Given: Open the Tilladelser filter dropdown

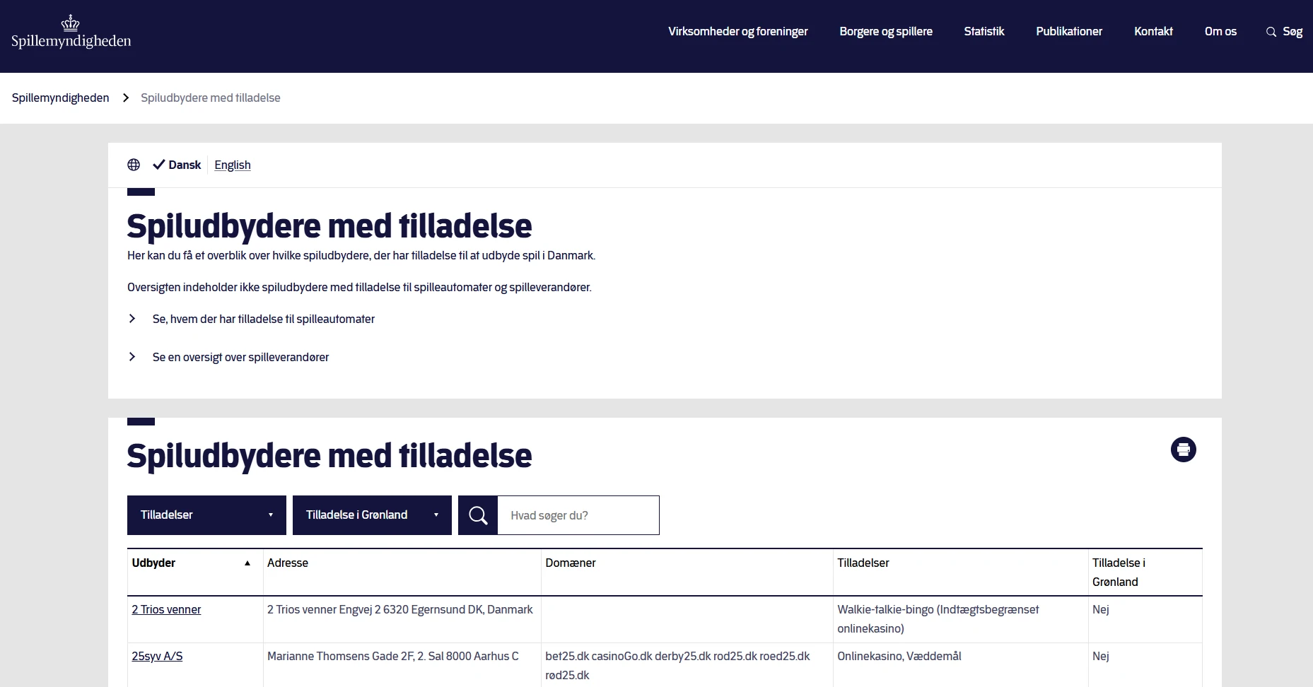Looking at the screenshot, I should 206,515.
